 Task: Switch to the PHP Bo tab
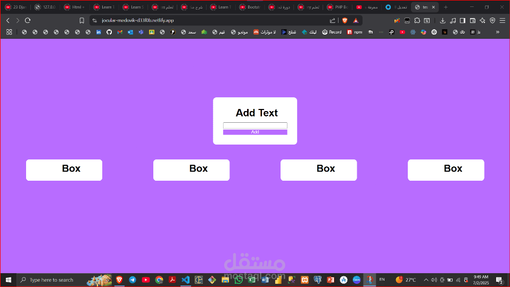338,7
